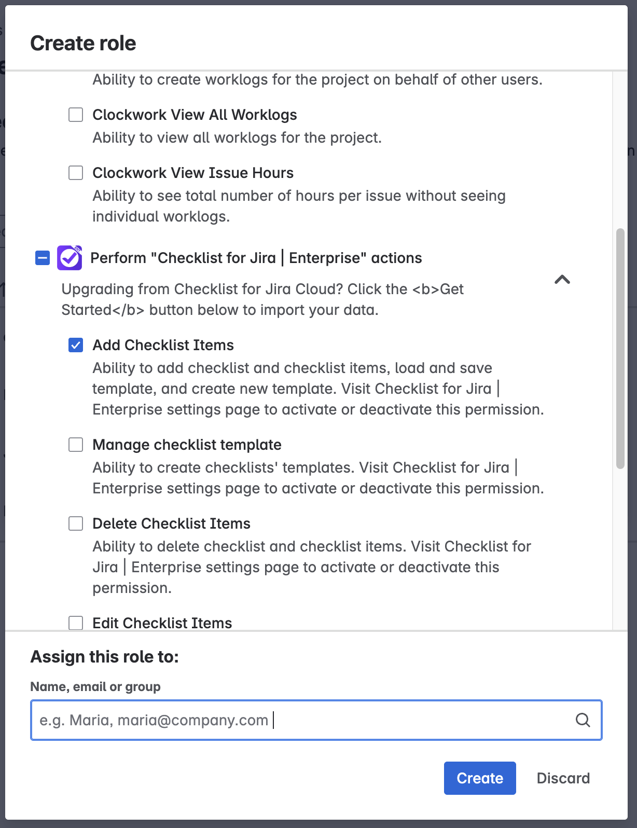Click the Delete Checklist Items label text
The width and height of the screenshot is (637, 828).
coord(171,523)
